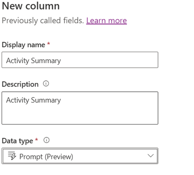
Task: Open the Prompt (Preview) data type combo box
Action: pyautogui.click(x=80, y=156)
